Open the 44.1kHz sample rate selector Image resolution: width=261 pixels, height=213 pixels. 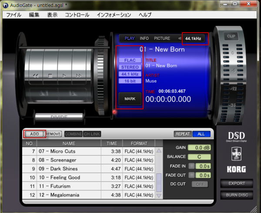pos(194,38)
